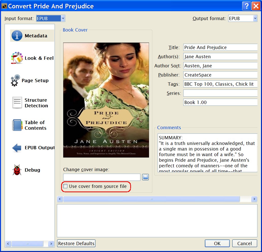Click the browse cover image file icon
Screen dimensions: 262x252
coord(145,177)
